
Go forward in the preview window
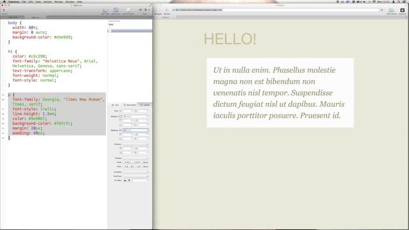160,10
